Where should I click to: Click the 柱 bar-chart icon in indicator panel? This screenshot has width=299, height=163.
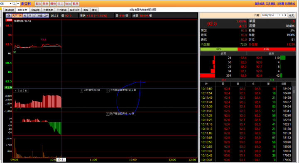pos(26,91)
